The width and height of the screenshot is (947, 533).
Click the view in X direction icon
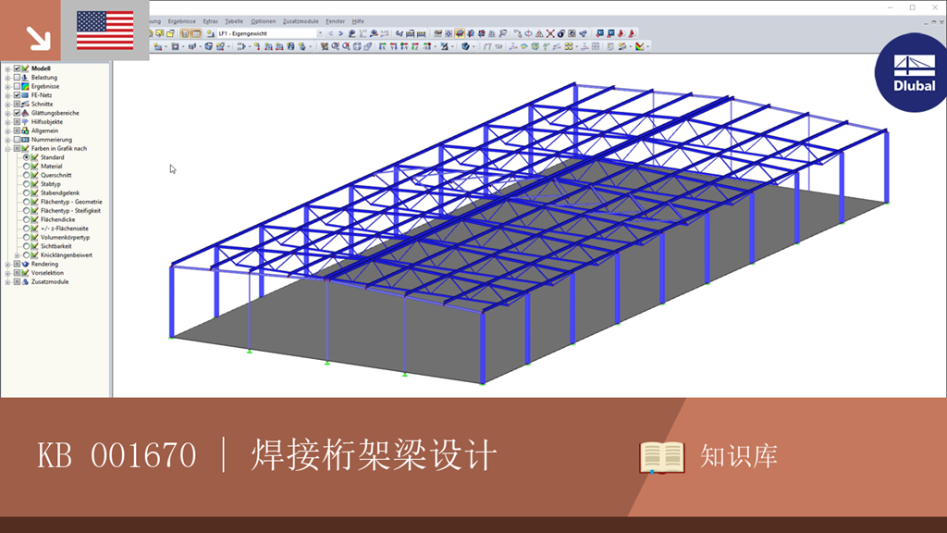[382, 46]
